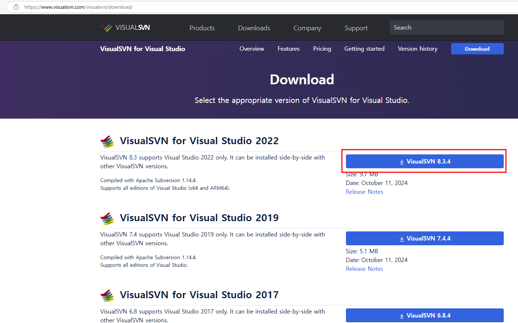The image size is (518, 323).
Task: Open the Products menu
Action: (202, 28)
